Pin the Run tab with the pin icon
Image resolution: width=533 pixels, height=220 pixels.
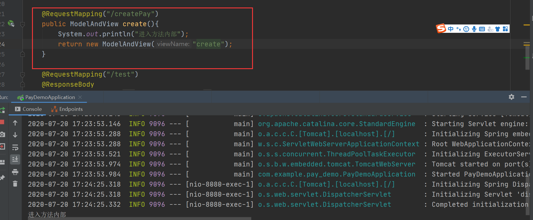tap(2, 178)
